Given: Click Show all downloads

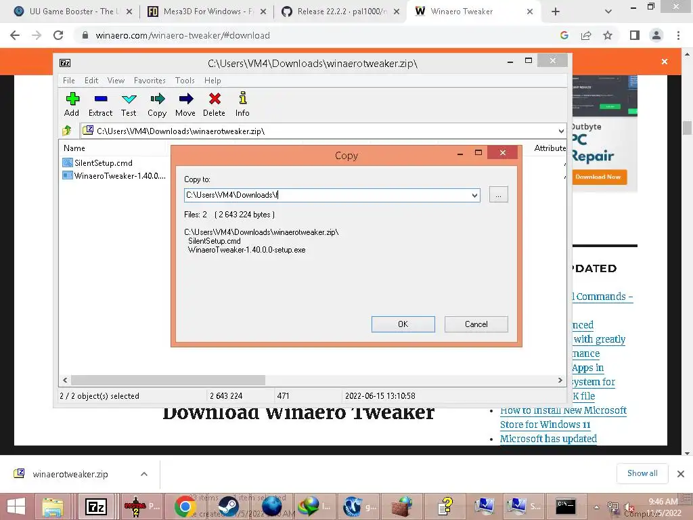Looking at the screenshot, I should point(642,473).
